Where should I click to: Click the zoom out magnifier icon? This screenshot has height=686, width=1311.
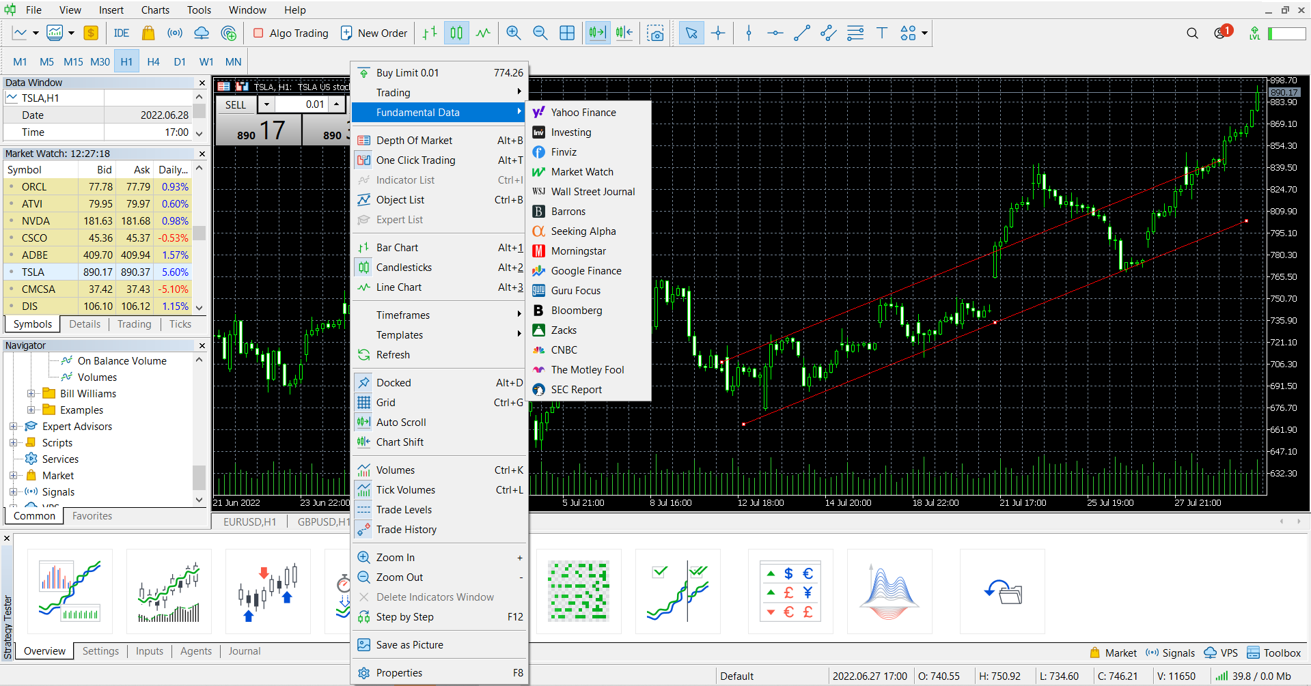(540, 33)
